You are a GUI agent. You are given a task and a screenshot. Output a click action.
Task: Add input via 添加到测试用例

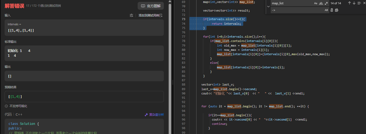coord(151,15)
